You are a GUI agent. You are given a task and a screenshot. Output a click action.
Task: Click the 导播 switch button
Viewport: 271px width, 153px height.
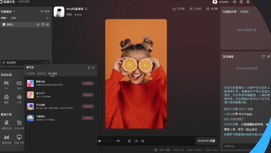click(45, 11)
